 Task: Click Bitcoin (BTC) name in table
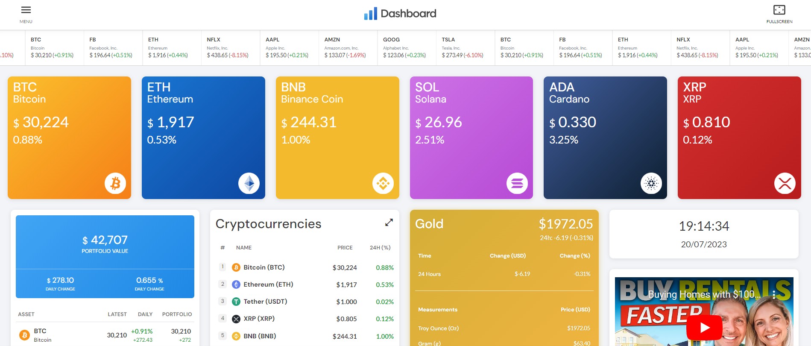point(264,267)
